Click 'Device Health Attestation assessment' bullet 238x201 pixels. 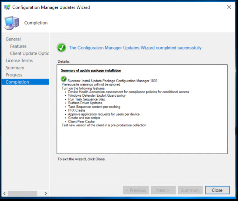pos(128,92)
